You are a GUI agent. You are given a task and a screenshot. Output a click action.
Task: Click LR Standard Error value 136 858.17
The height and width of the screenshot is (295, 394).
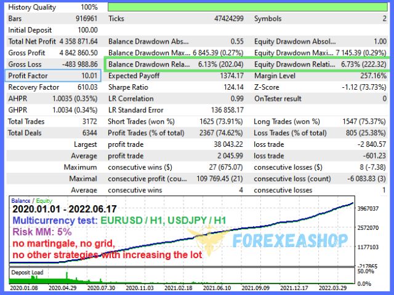click(x=227, y=110)
